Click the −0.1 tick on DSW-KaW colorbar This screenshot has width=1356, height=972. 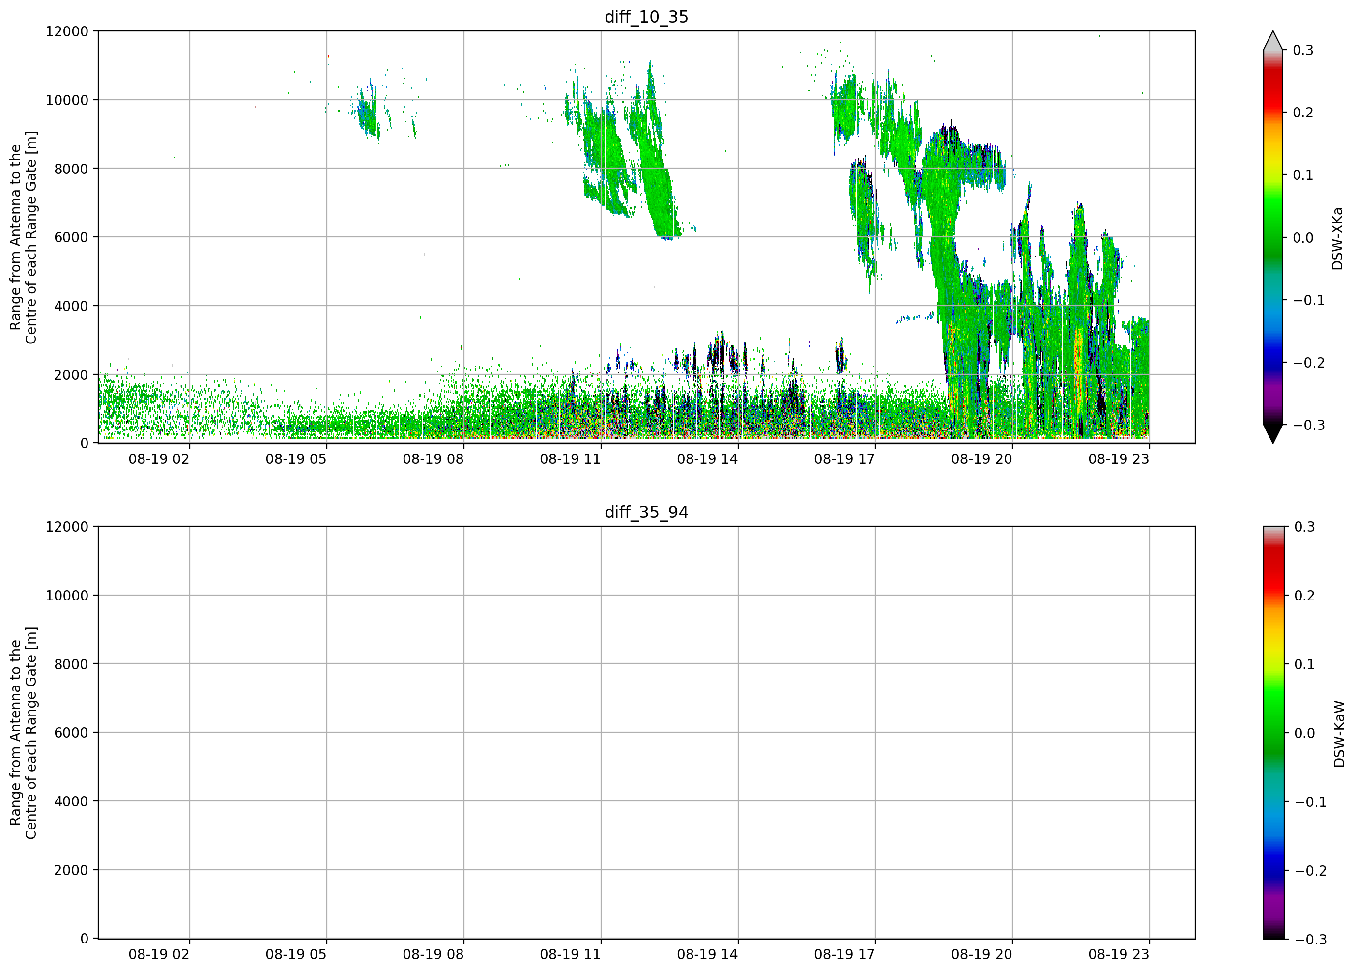[x=1310, y=801]
